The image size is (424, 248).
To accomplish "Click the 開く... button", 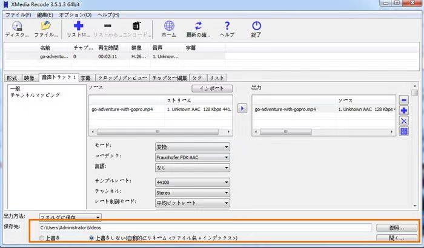I will [x=397, y=238].
